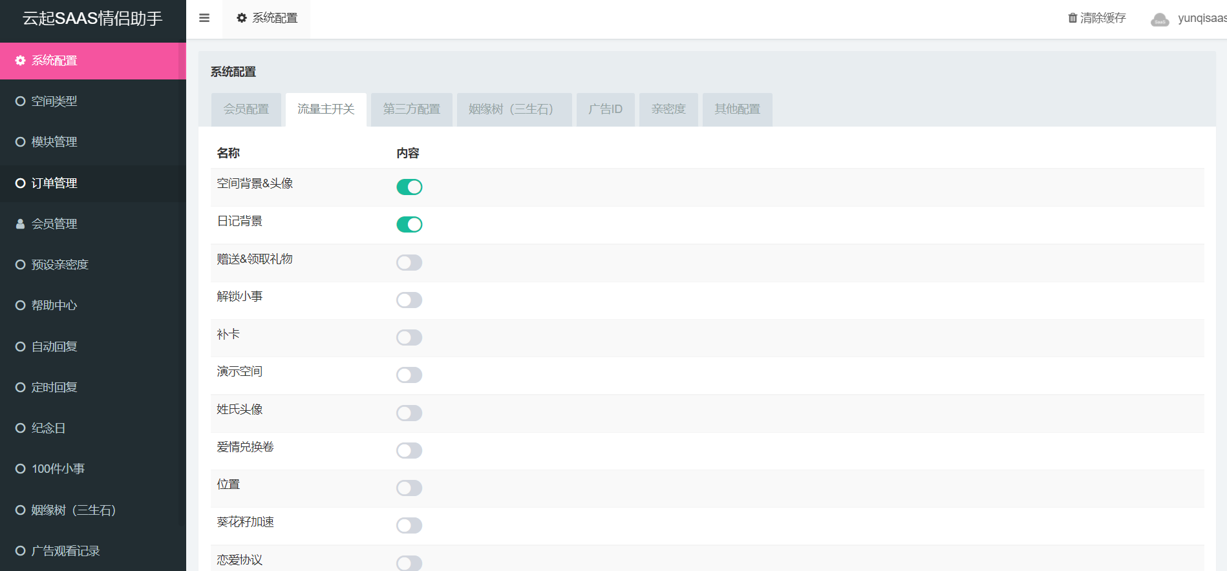Click circle icon beside 定时回复
This screenshot has height=571, width=1227.
click(20, 387)
